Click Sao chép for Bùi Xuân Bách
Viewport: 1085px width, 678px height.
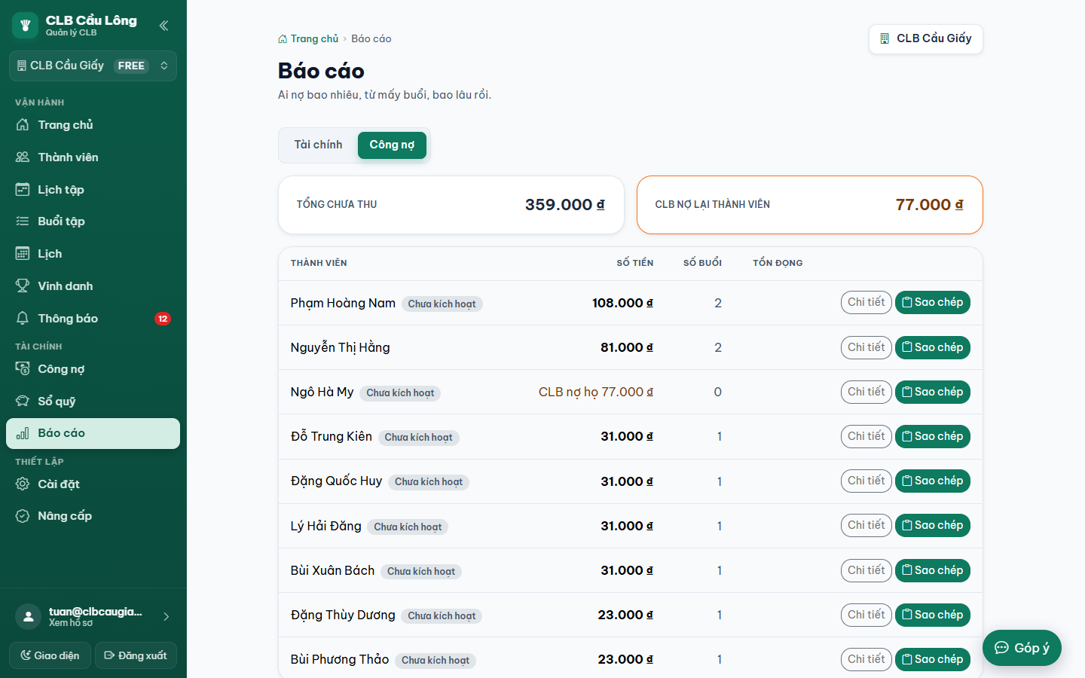coord(933,570)
